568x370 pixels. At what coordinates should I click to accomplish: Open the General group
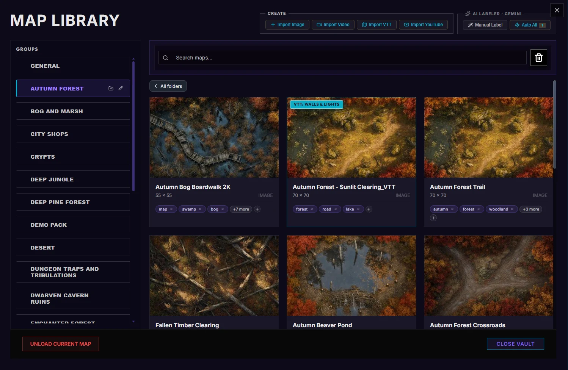tap(73, 66)
